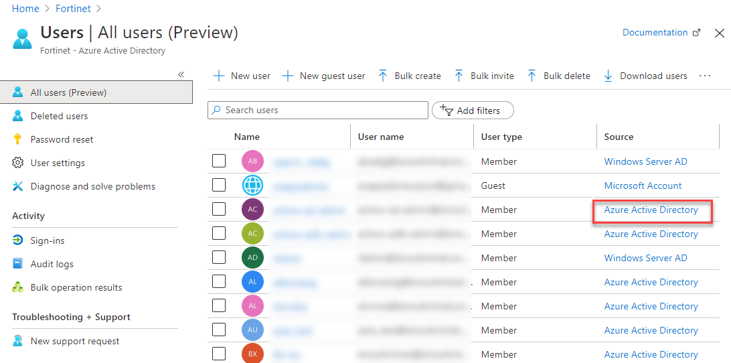Screen dimensions: 731x363
Task: Check the box for pink AL user row
Action: [219, 305]
